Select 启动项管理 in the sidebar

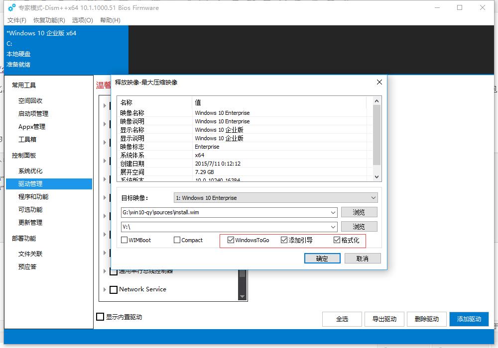point(33,114)
